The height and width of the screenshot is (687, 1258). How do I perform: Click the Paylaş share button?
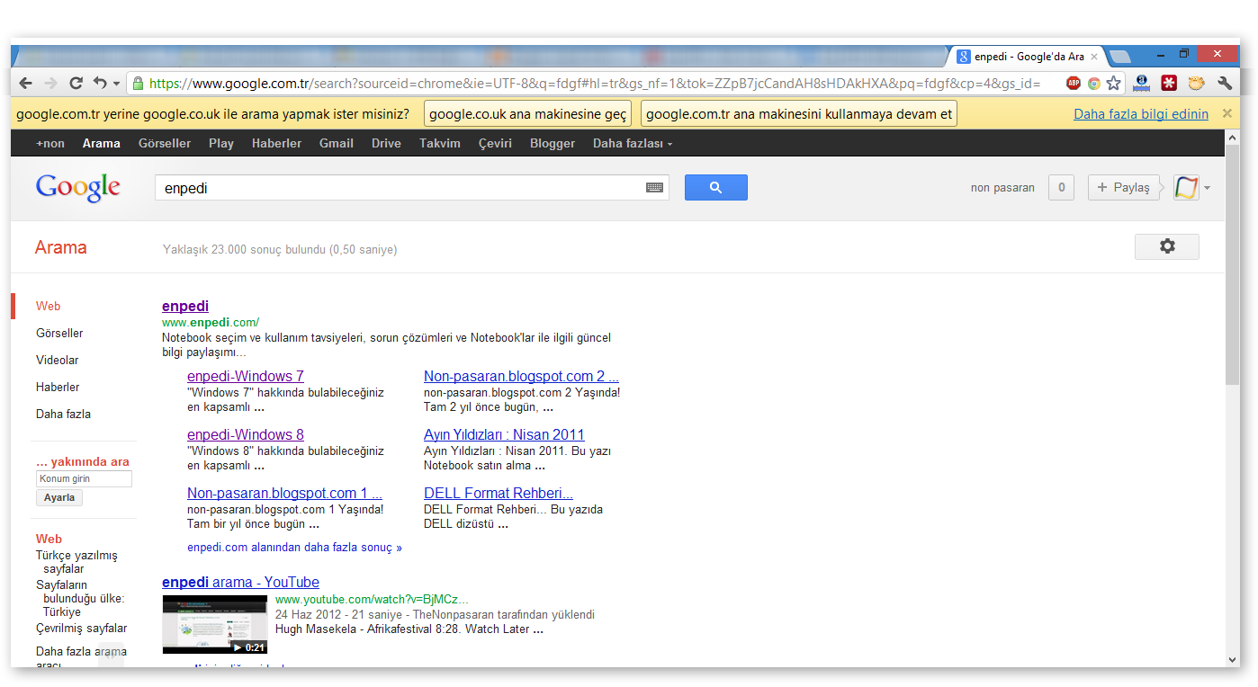click(x=1123, y=187)
